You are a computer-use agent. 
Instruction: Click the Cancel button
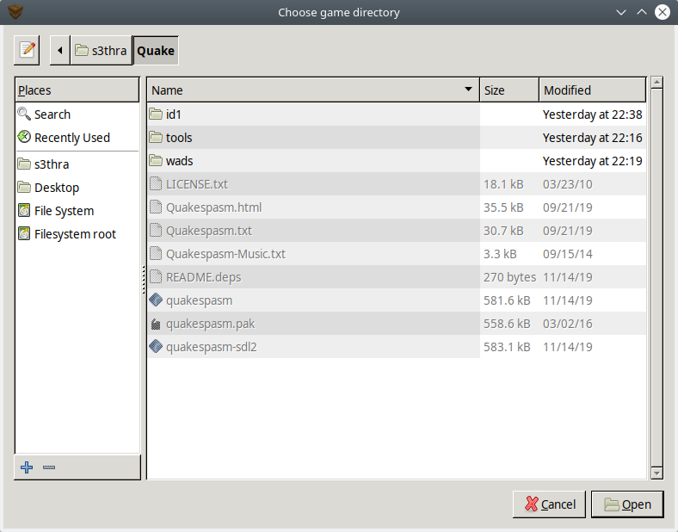[549, 504]
